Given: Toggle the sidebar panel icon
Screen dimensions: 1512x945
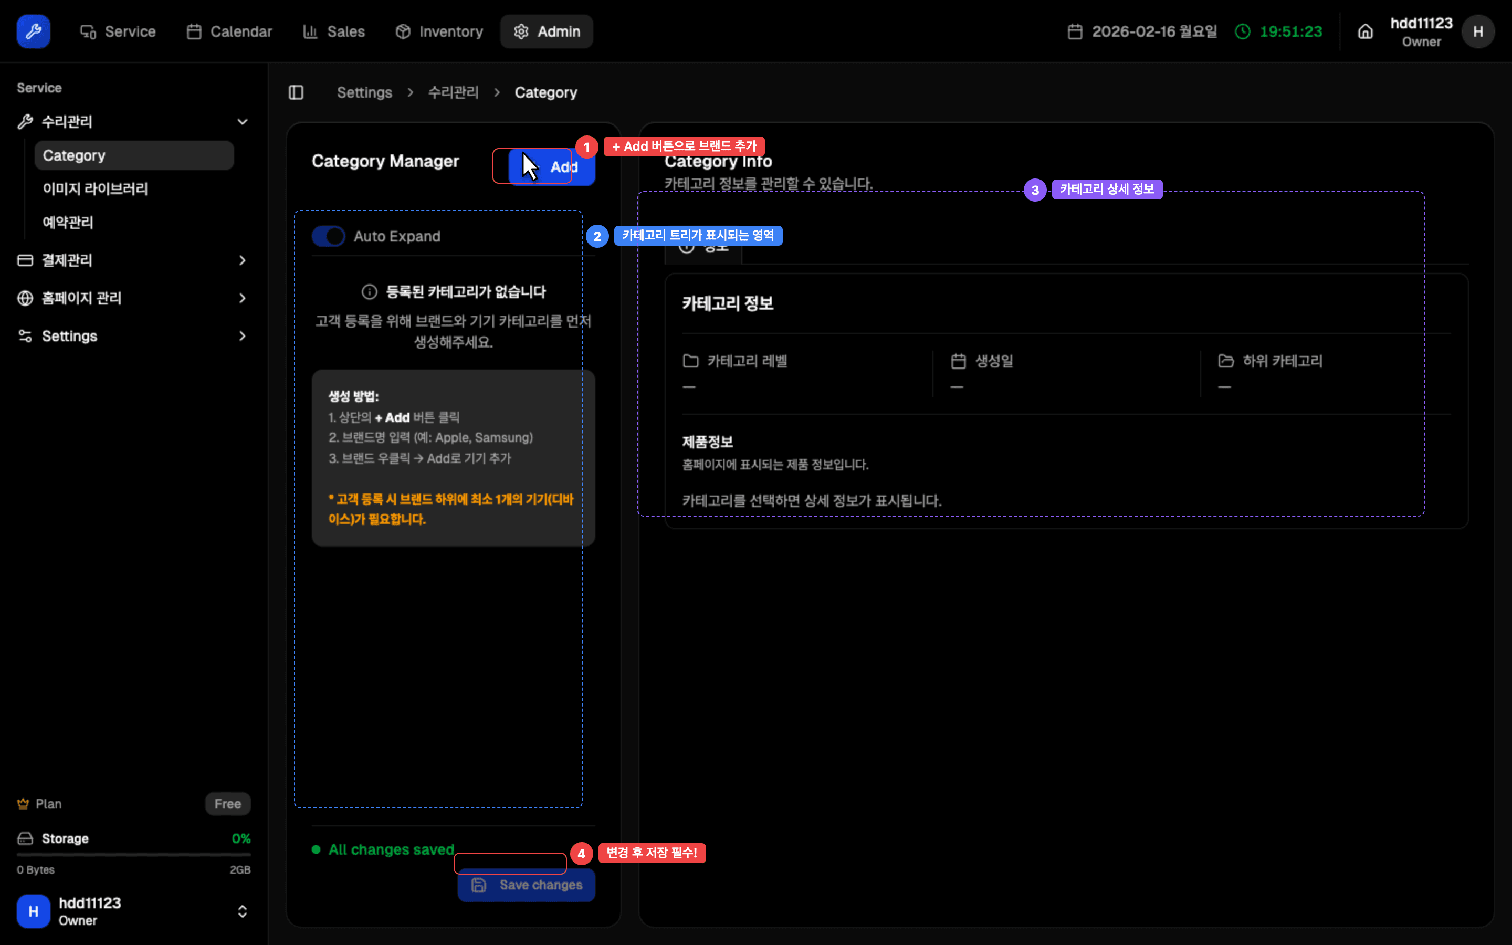Looking at the screenshot, I should (296, 92).
